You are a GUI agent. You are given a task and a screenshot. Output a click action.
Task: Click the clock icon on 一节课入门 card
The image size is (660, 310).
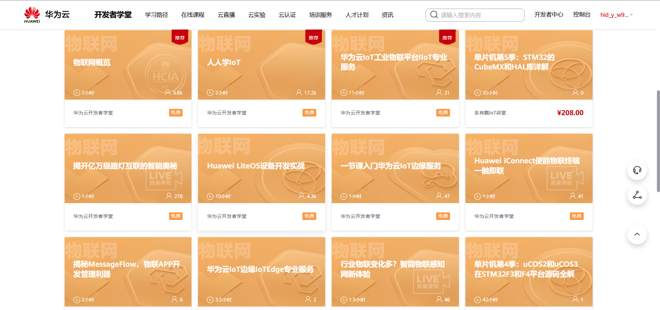pyautogui.click(x=344, y=196)
